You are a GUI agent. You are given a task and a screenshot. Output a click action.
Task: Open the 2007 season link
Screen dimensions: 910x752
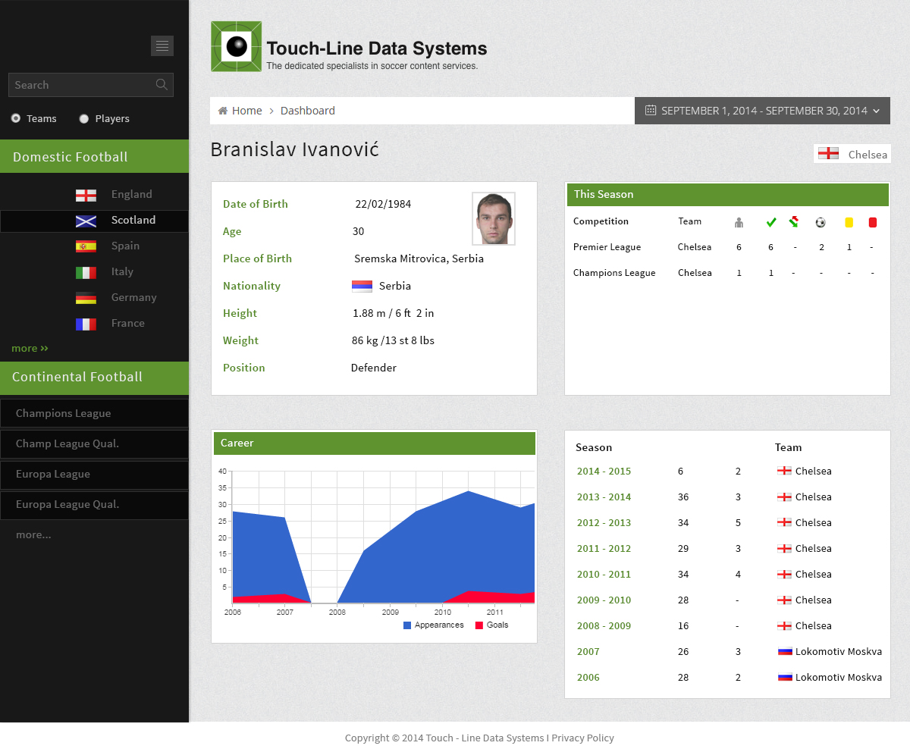pyautogui.click(x=588, y=651)
